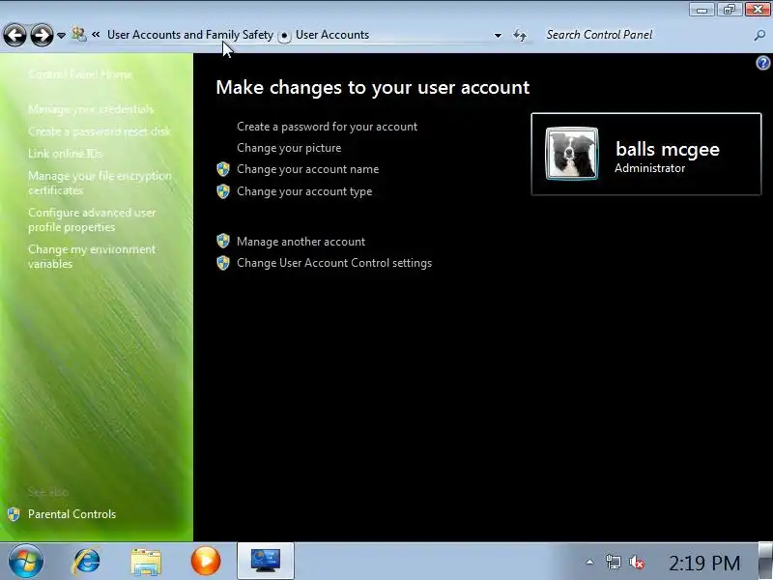The image size is (773, 580).
Task: Minimize the Control Panel window
Action: click(x=702, y=10)
